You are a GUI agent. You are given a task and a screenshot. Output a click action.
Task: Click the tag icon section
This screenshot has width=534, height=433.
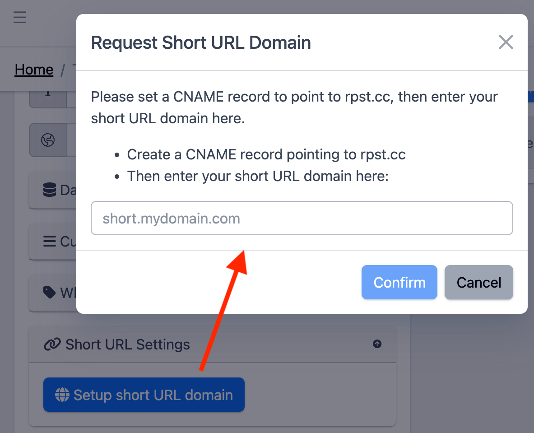click(49, 292)
